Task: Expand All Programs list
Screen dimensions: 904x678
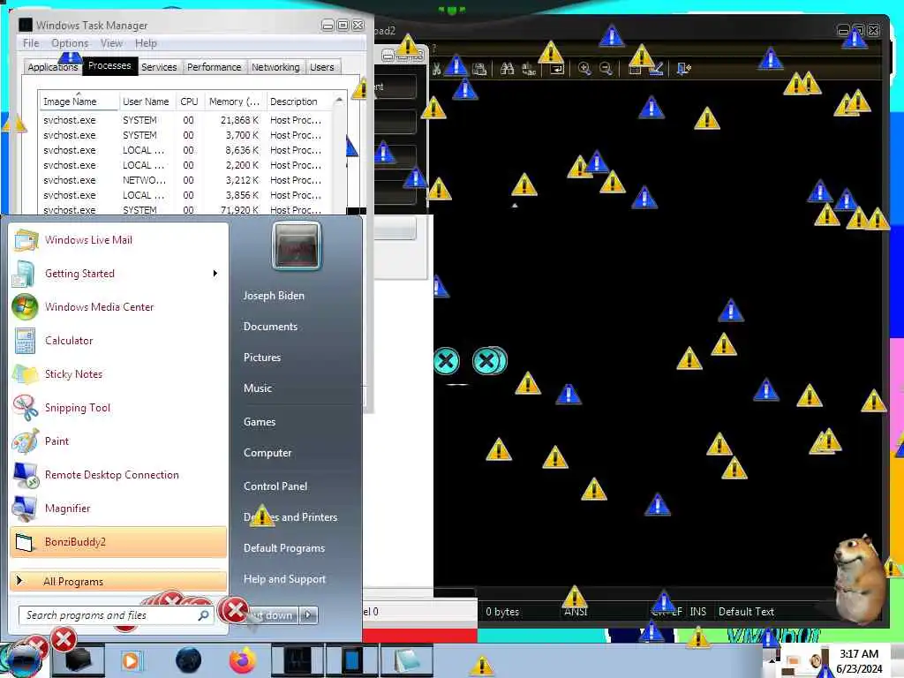Action: pyautogui.click(x=118, y=581)
